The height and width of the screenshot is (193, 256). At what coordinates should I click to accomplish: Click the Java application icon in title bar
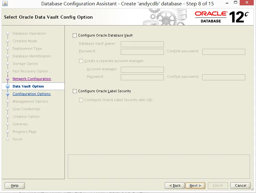pos(5,3)
